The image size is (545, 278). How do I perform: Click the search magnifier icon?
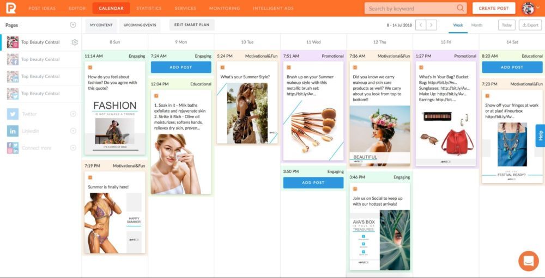pyautogui.click(x=461, y=8)
